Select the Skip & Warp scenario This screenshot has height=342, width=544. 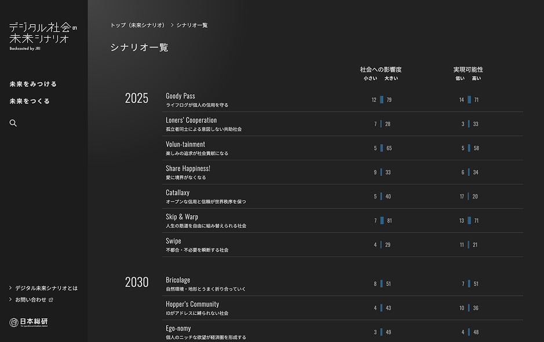tap(181, 217)
